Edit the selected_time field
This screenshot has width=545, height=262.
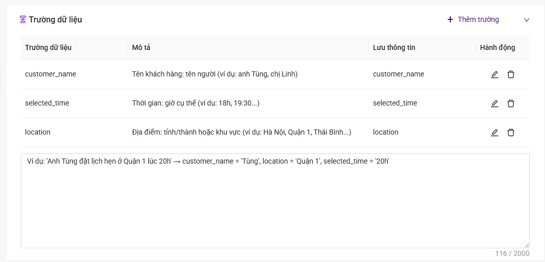pos(494,103)
